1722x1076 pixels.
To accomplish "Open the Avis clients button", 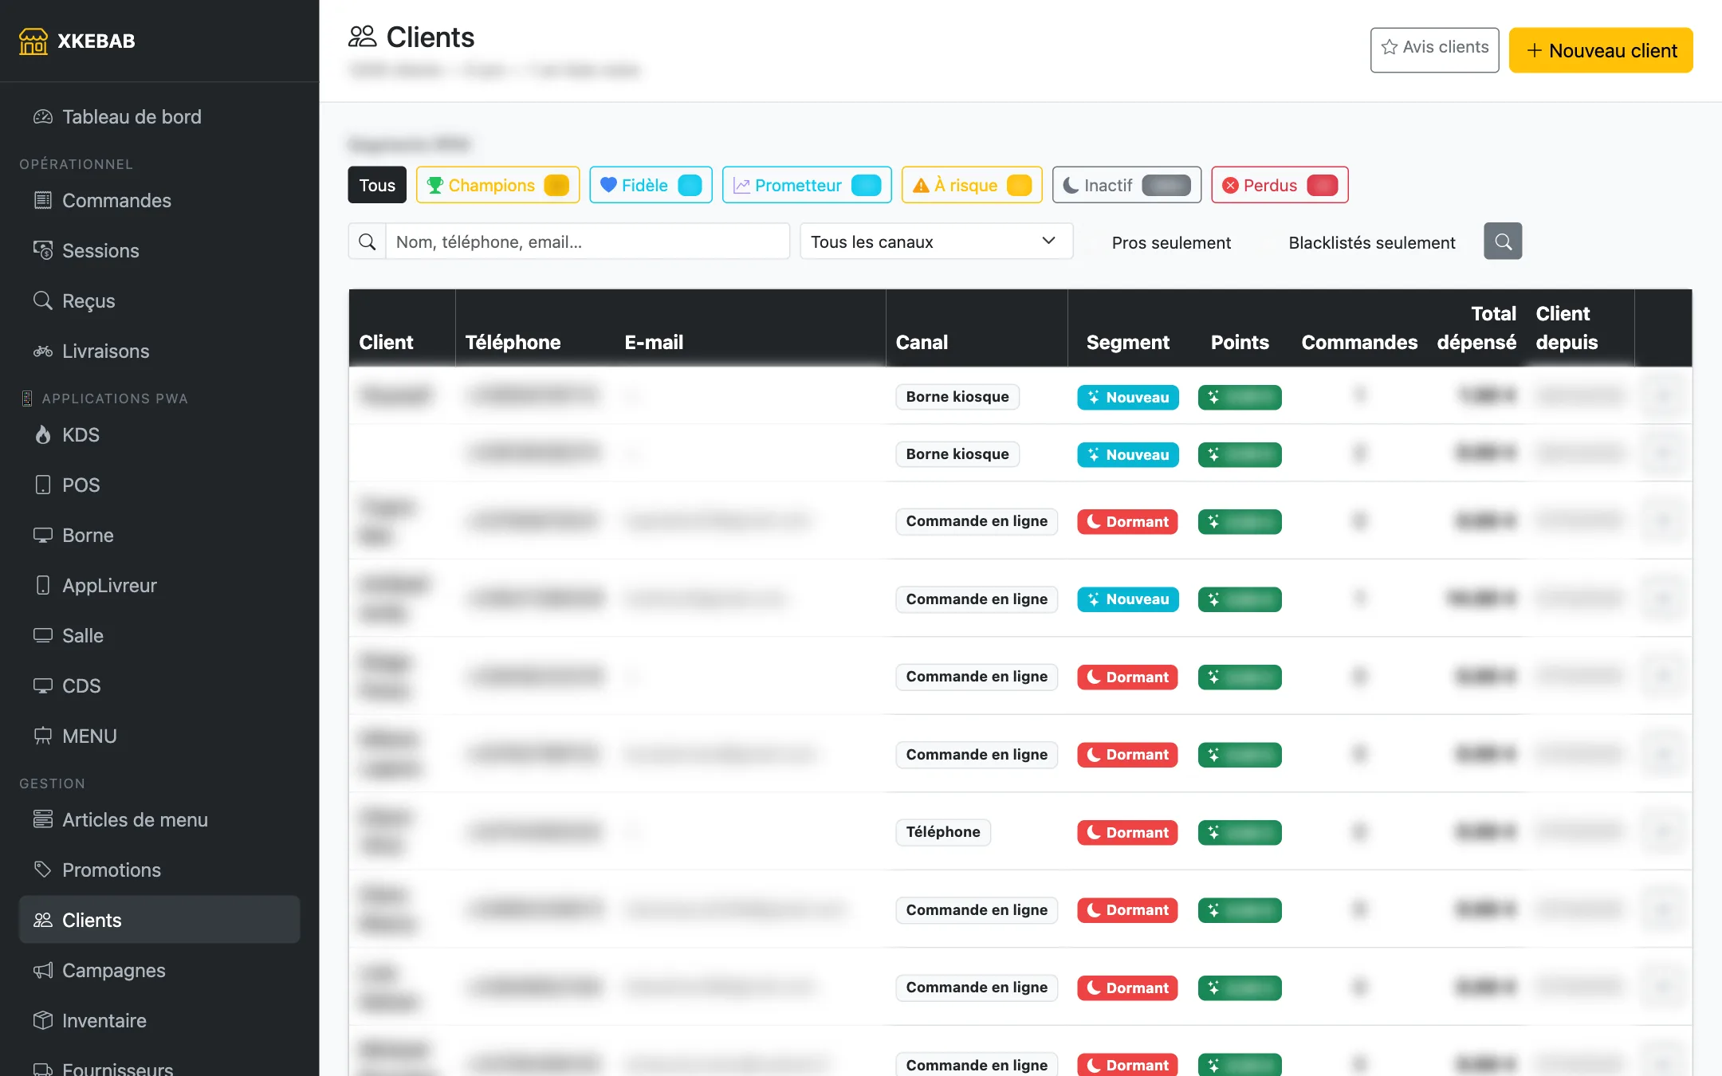I will pyautogui.click(x=1434, y=49).
